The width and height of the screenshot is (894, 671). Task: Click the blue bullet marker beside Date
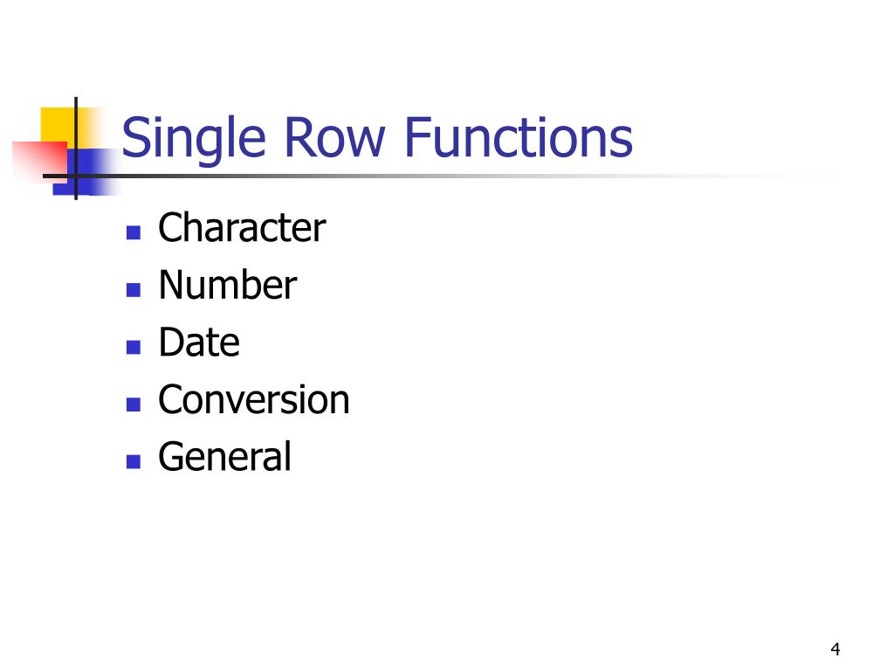coord(134,347)
